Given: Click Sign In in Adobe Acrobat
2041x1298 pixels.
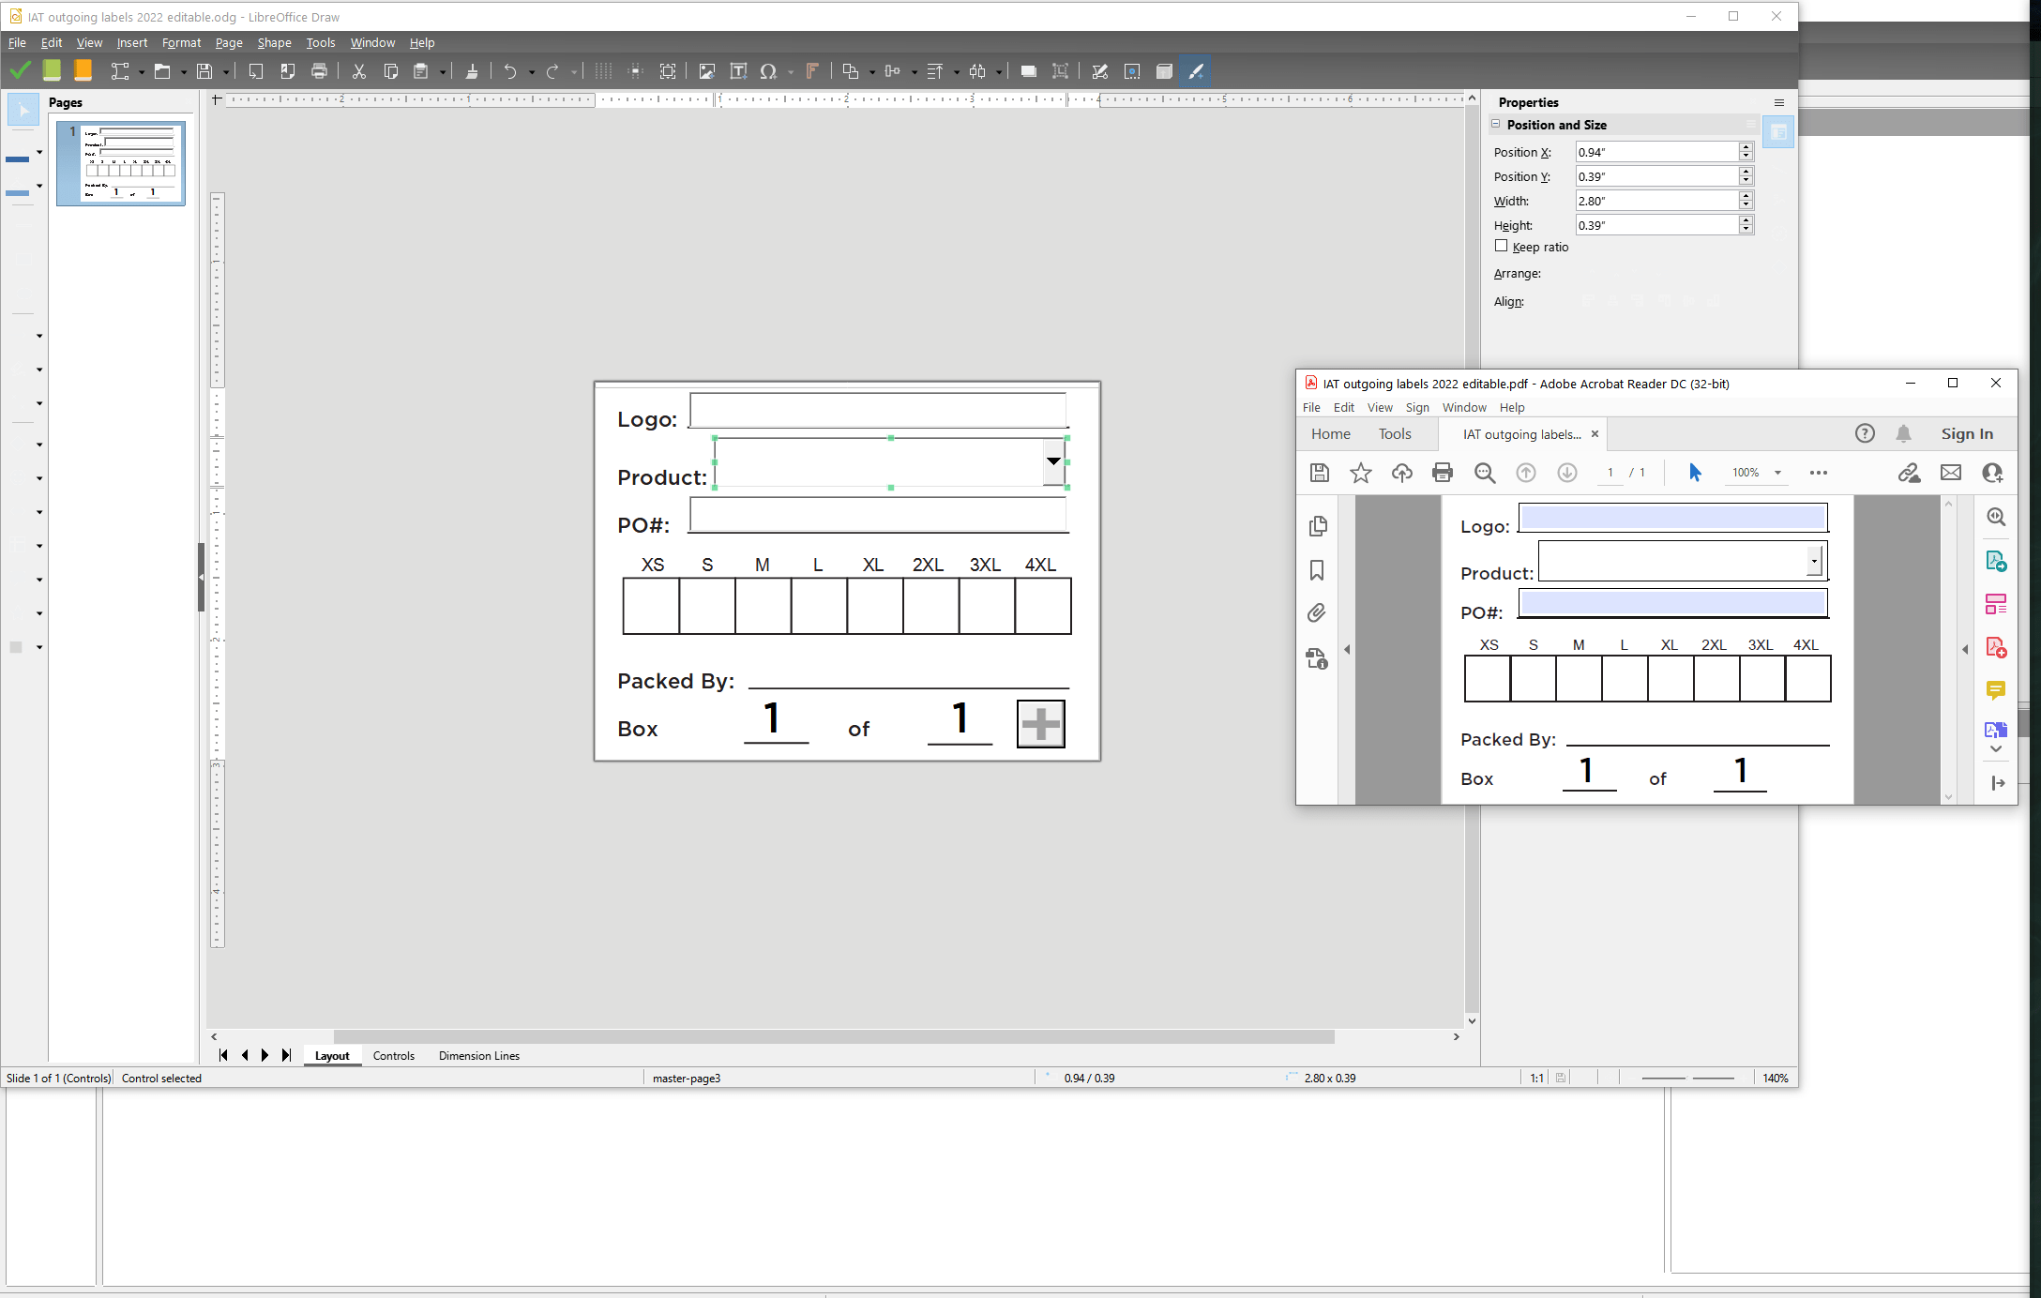Looking at the screenshot, I should pyautogui.click(x=1967, y=433).
